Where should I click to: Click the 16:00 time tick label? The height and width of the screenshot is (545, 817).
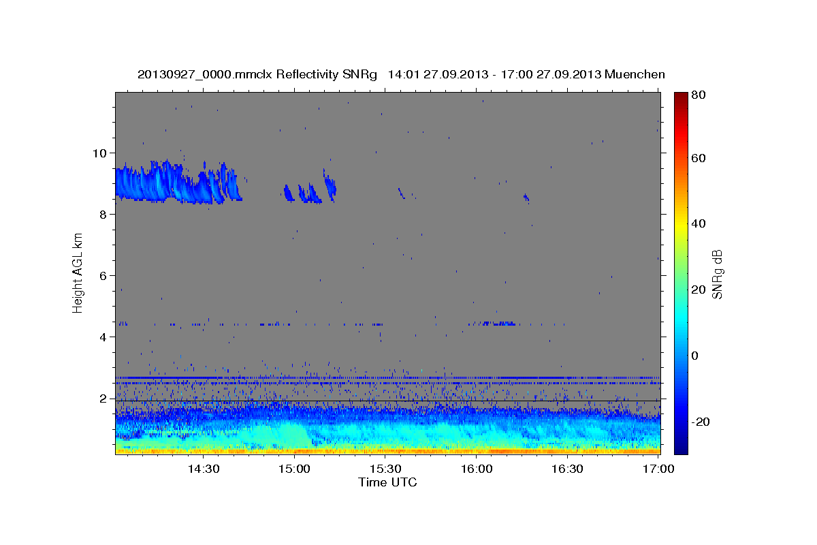point(477,469)
